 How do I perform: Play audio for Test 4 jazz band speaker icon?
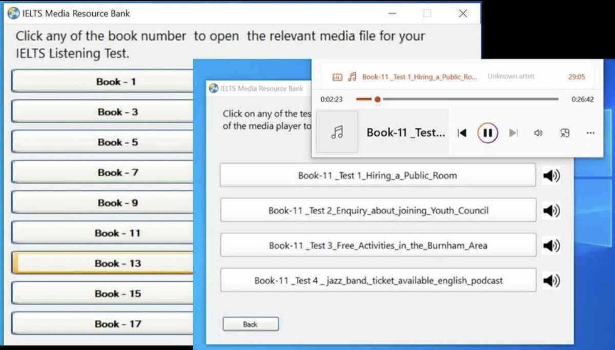click(551, 280)
